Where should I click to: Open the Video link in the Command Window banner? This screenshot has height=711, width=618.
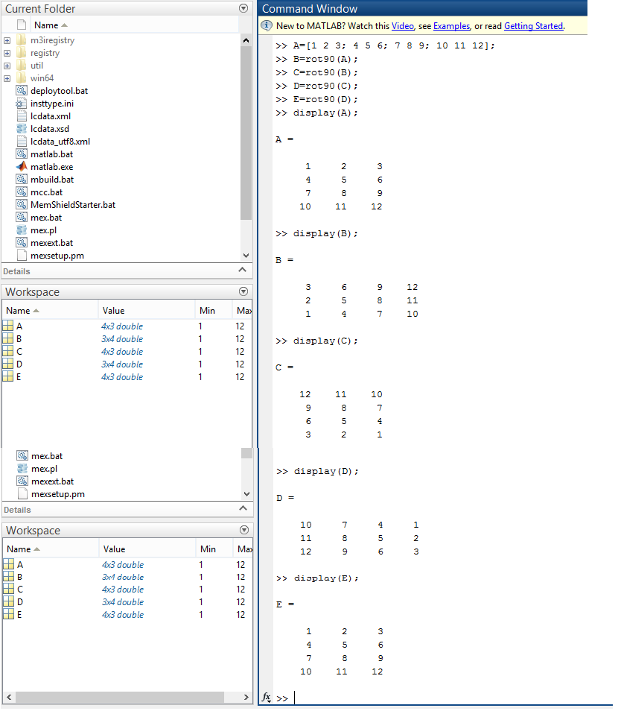pos(403,26)
